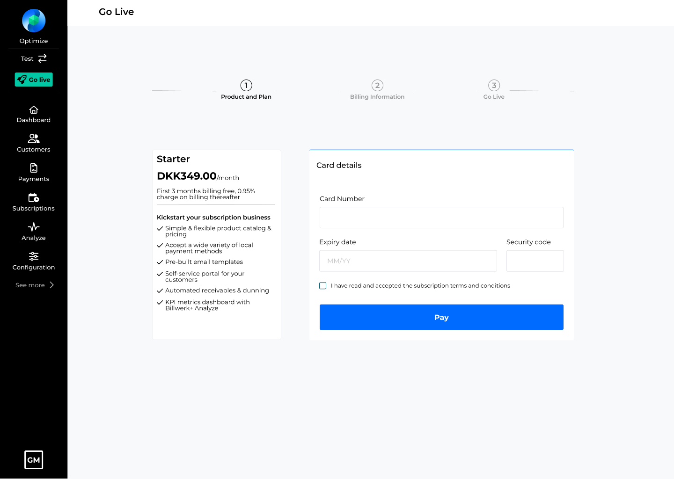Select step 2 Billing Information
This screenshot has height=479, width=674.
(x=377, y=90)
